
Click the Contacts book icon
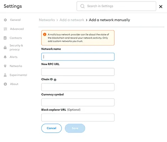[x=5, y=38]
